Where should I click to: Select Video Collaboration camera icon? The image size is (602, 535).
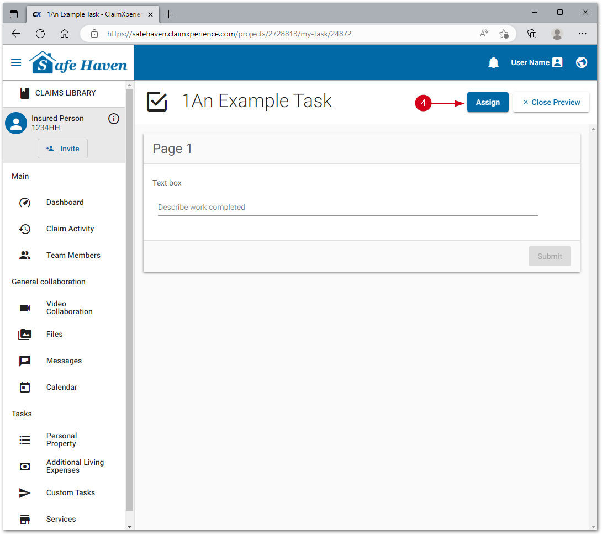click(25, 308)
